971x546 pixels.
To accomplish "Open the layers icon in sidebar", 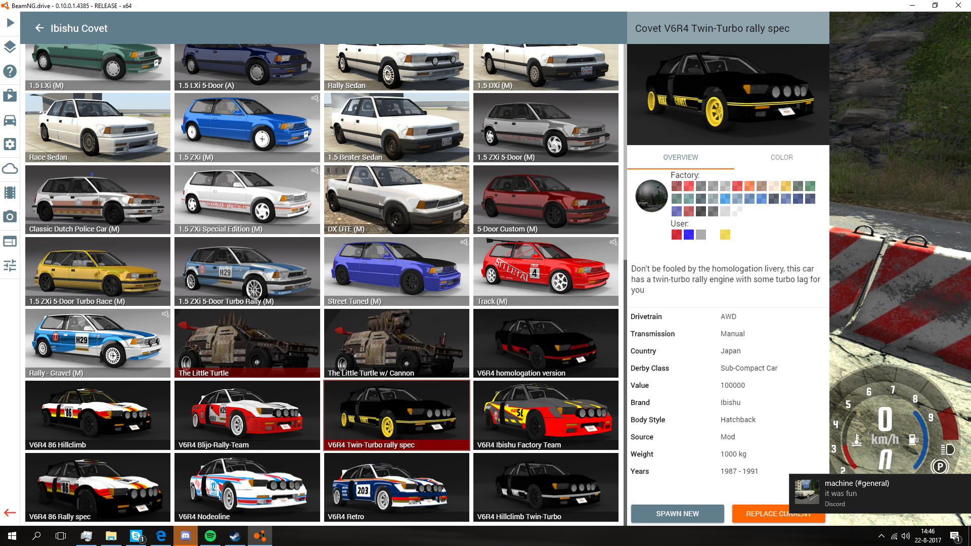I will 10,47.
